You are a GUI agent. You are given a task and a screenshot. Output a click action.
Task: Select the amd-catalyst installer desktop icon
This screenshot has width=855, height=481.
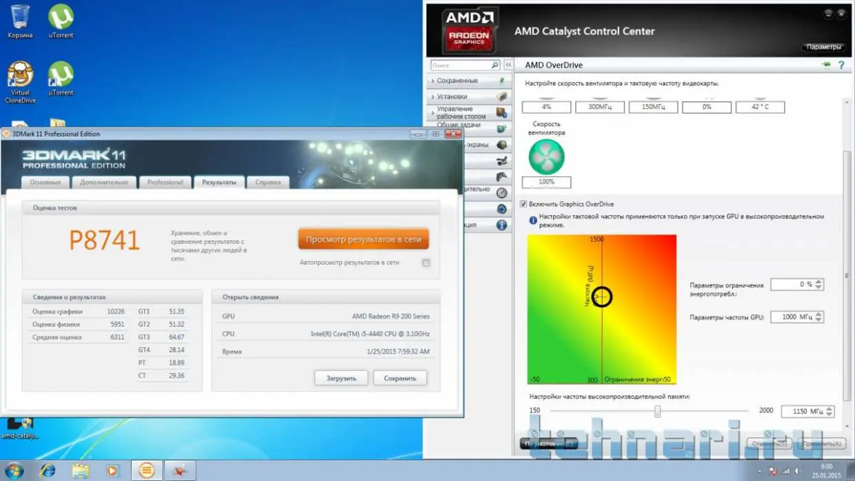click(x=19, y=428)
